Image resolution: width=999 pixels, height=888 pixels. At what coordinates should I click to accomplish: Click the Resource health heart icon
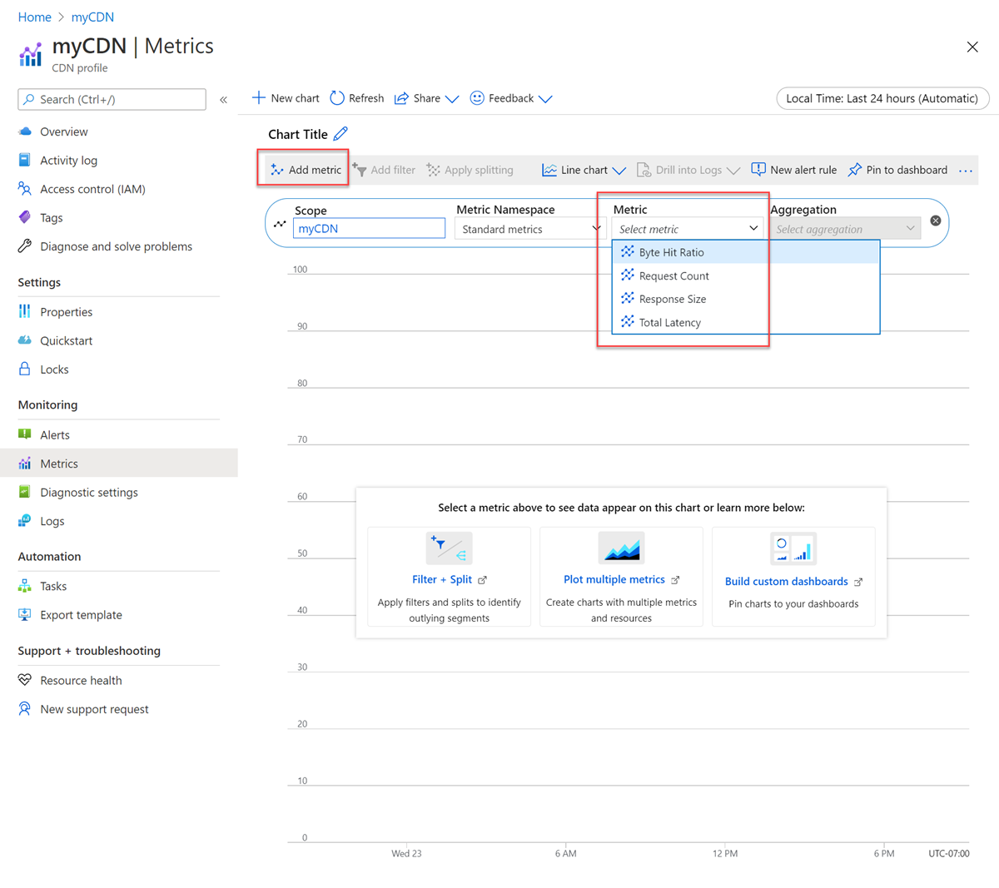coord(25,680)
